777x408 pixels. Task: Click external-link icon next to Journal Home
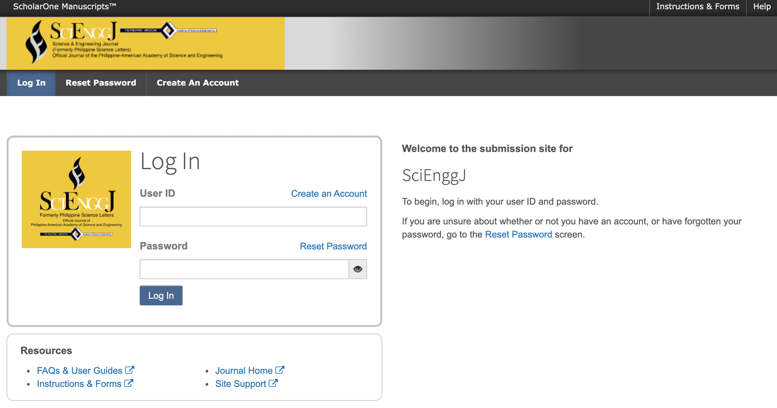pyautogui.click(x=280, y=370)
